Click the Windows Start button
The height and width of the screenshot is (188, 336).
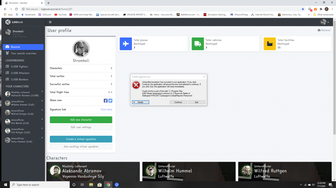(x=5, y=185)
